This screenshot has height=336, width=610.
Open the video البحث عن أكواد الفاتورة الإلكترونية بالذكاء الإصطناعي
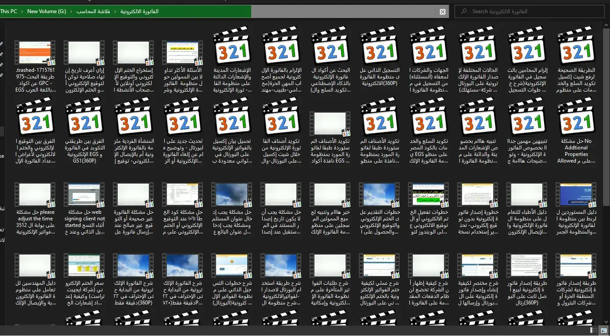click(x=331, y=60)
